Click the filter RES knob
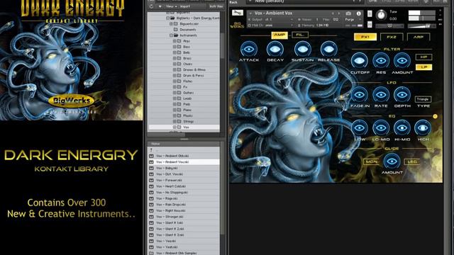Image resolution: width=454 pixels, height=255 pixels. point(381,61)
